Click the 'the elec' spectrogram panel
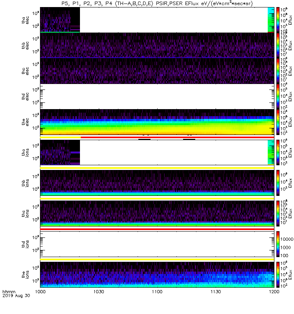Viewport: 294px width, 314px height. coord(157,122)
